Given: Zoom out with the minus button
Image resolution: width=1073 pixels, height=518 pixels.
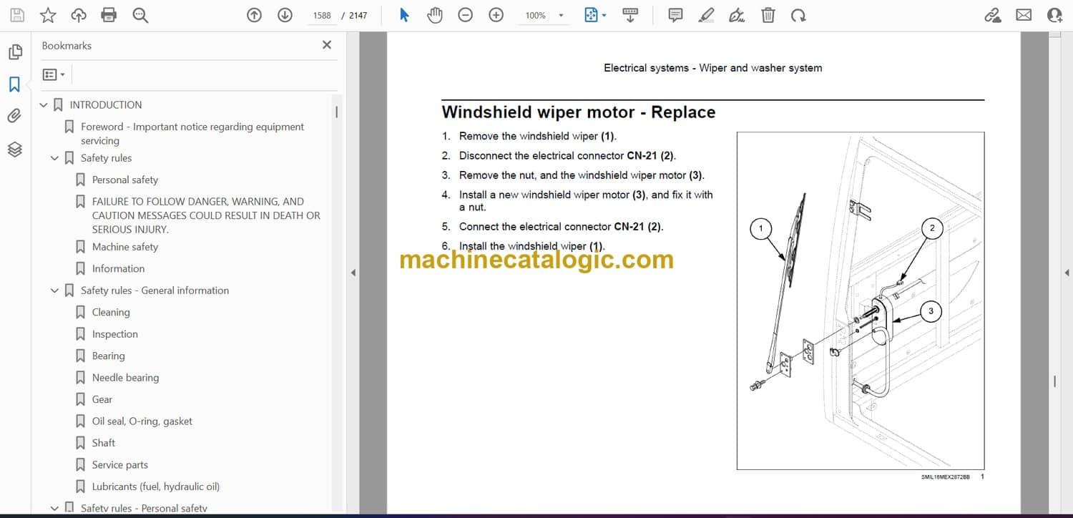Looking at the screenshot, I should coord(466,15).
